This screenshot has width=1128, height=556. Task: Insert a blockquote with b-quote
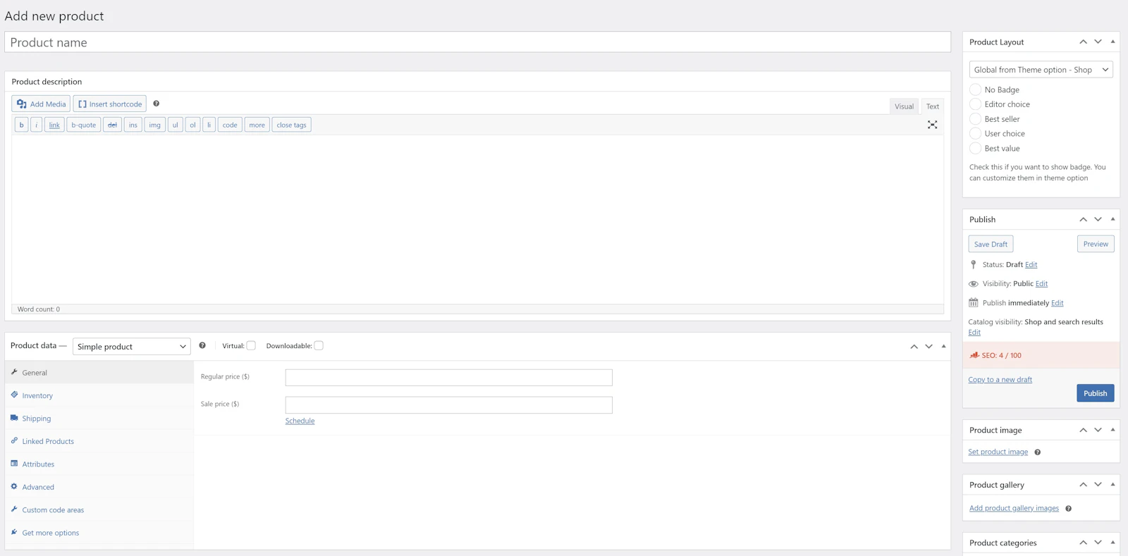point(83,125)
